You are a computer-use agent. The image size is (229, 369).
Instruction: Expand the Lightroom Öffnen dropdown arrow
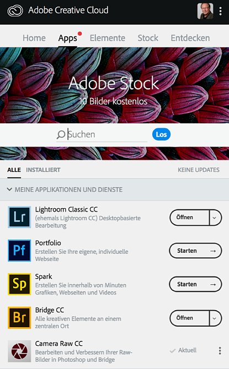point(215,218)
